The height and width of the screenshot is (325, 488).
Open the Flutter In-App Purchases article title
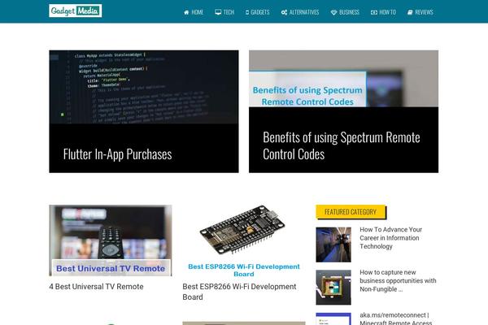[x=117, y=154]
